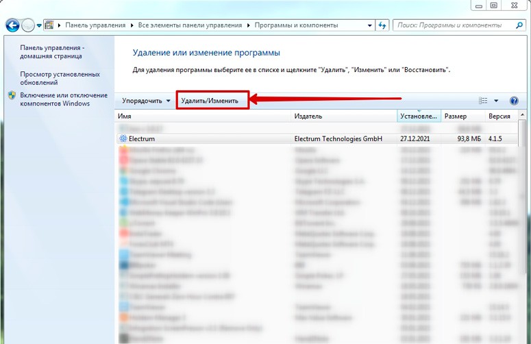Sort by the 'Версия' column header
This screenshot has height=344, width=531.
click(x=502, y=116)
